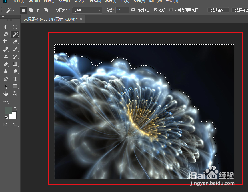Click the 选择主体 Select Subject button

(x=218, y=10)
